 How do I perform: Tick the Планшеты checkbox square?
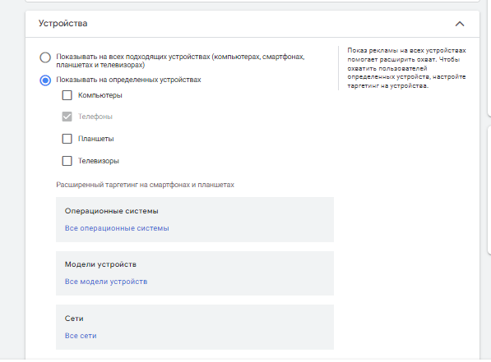tap(67, 139)
